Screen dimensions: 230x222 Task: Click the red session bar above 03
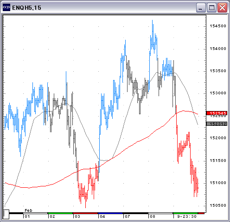[x=85, y=213]
